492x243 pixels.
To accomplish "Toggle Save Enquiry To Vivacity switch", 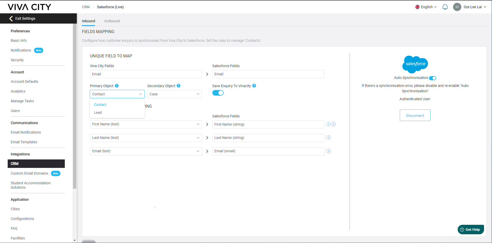I will [218, 93].
